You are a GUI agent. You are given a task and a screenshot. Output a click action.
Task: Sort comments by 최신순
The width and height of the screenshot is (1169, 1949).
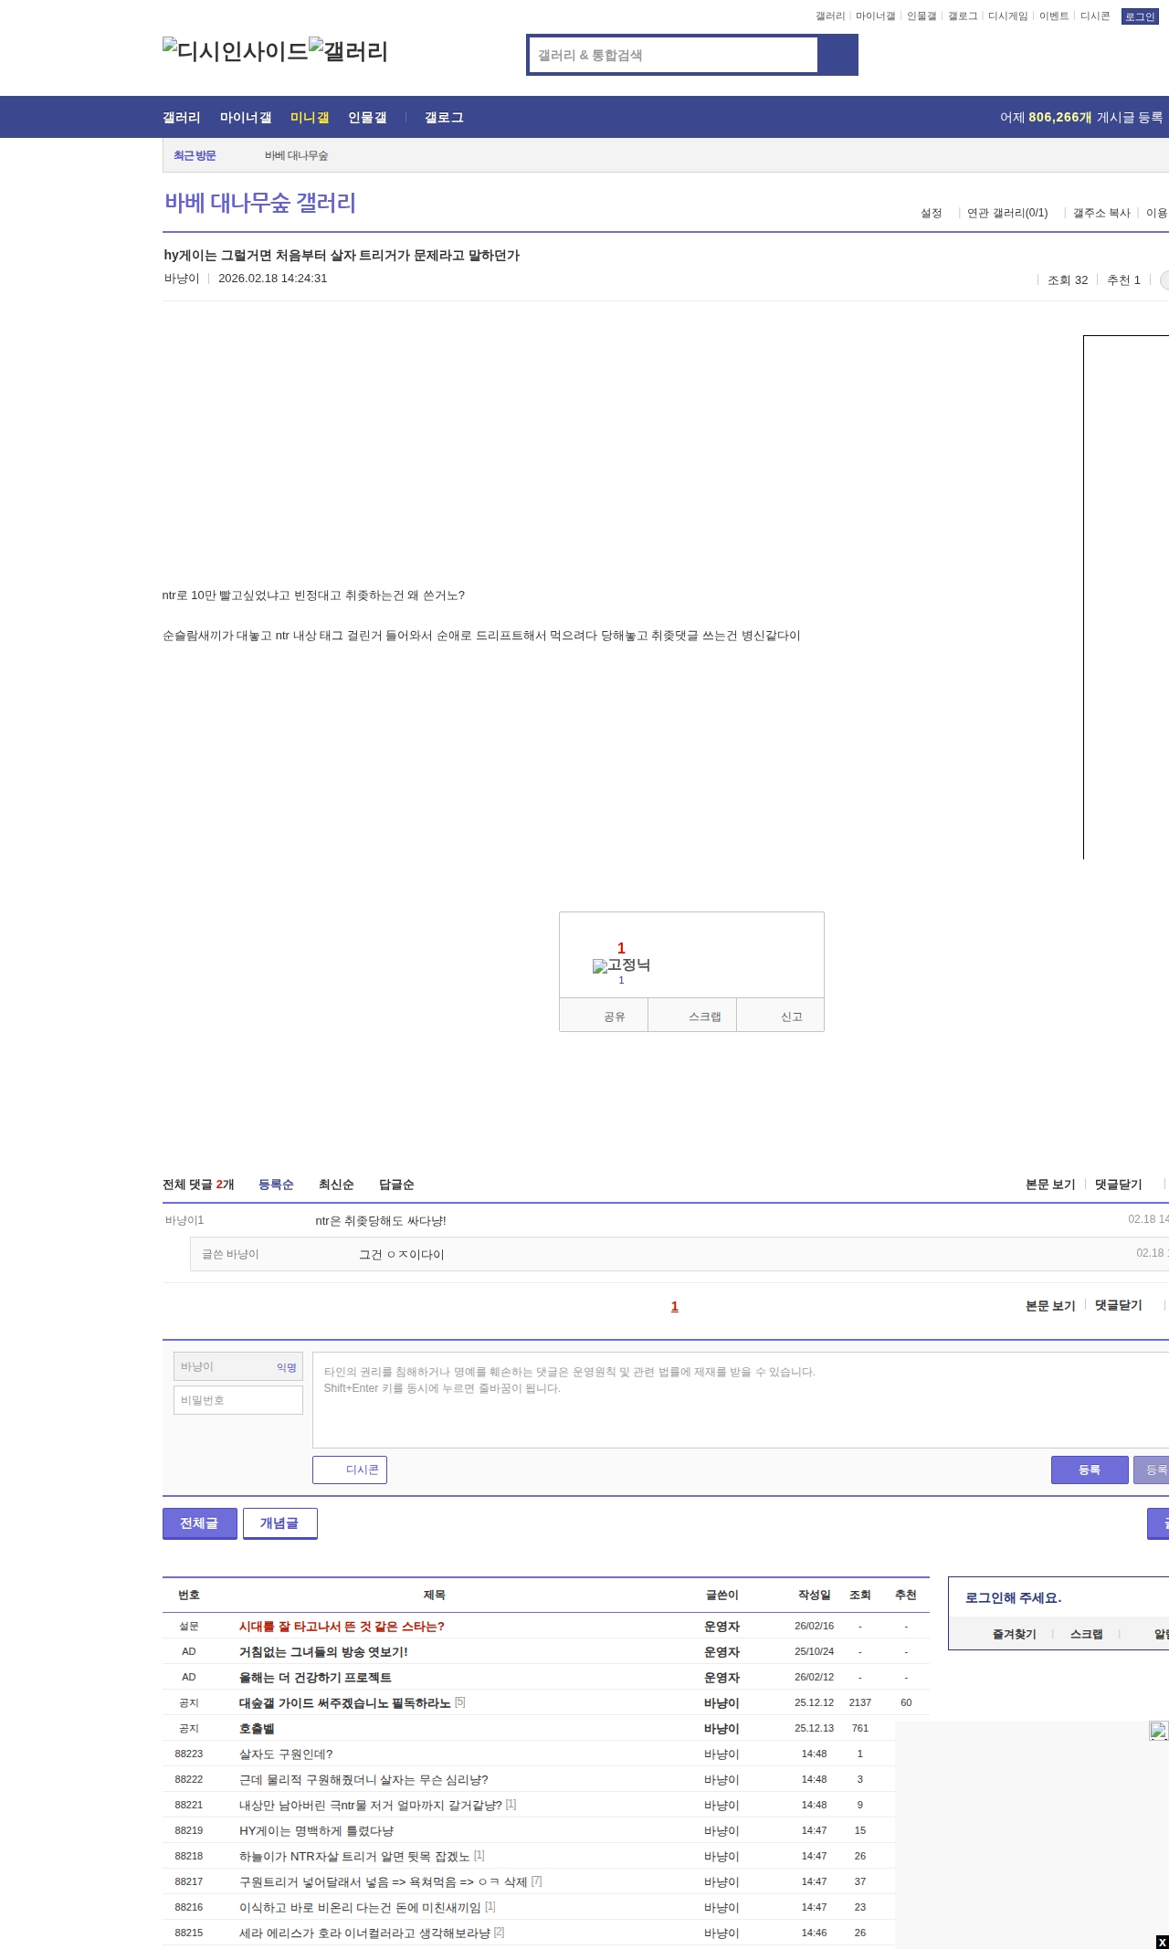pos(336,1185)
